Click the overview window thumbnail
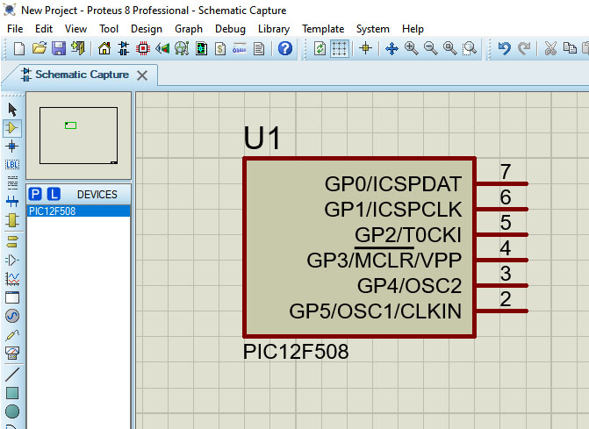Viewport: 589px width, 429px height. (78, 135)
